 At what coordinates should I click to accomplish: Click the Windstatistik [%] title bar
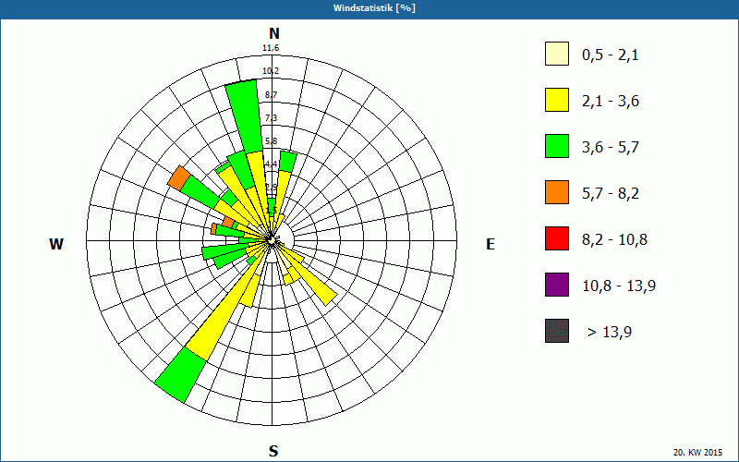(x=369, y=8)
